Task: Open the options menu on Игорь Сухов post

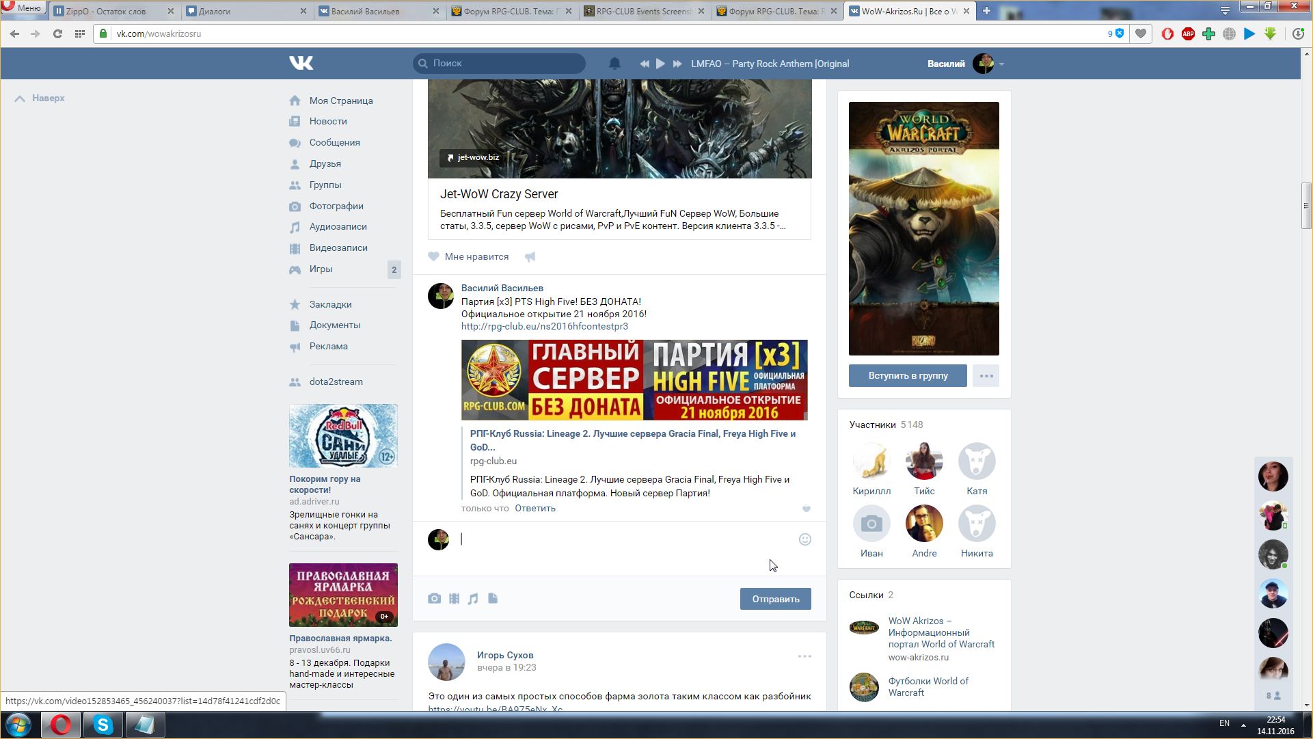Action: [804, 656]
